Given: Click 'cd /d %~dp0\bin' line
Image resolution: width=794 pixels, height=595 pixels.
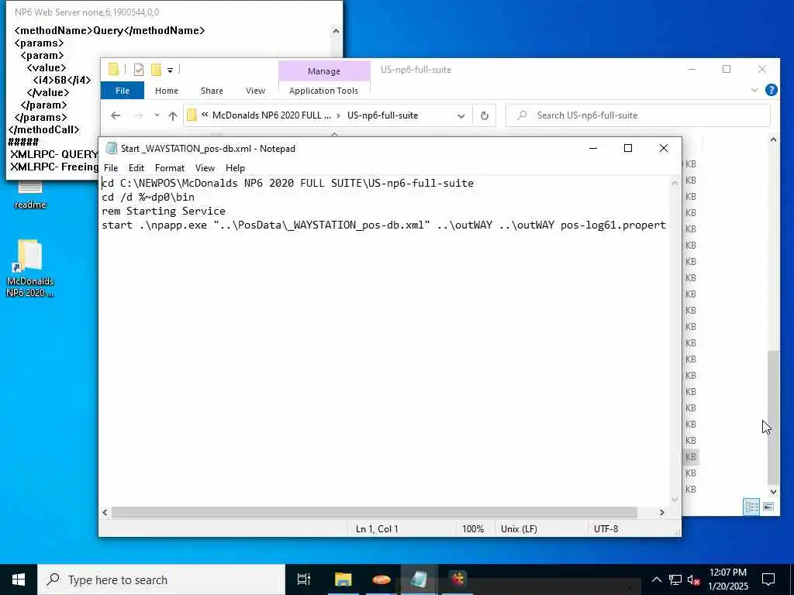Looking at the screenshot, I should [x=148, y=198].
